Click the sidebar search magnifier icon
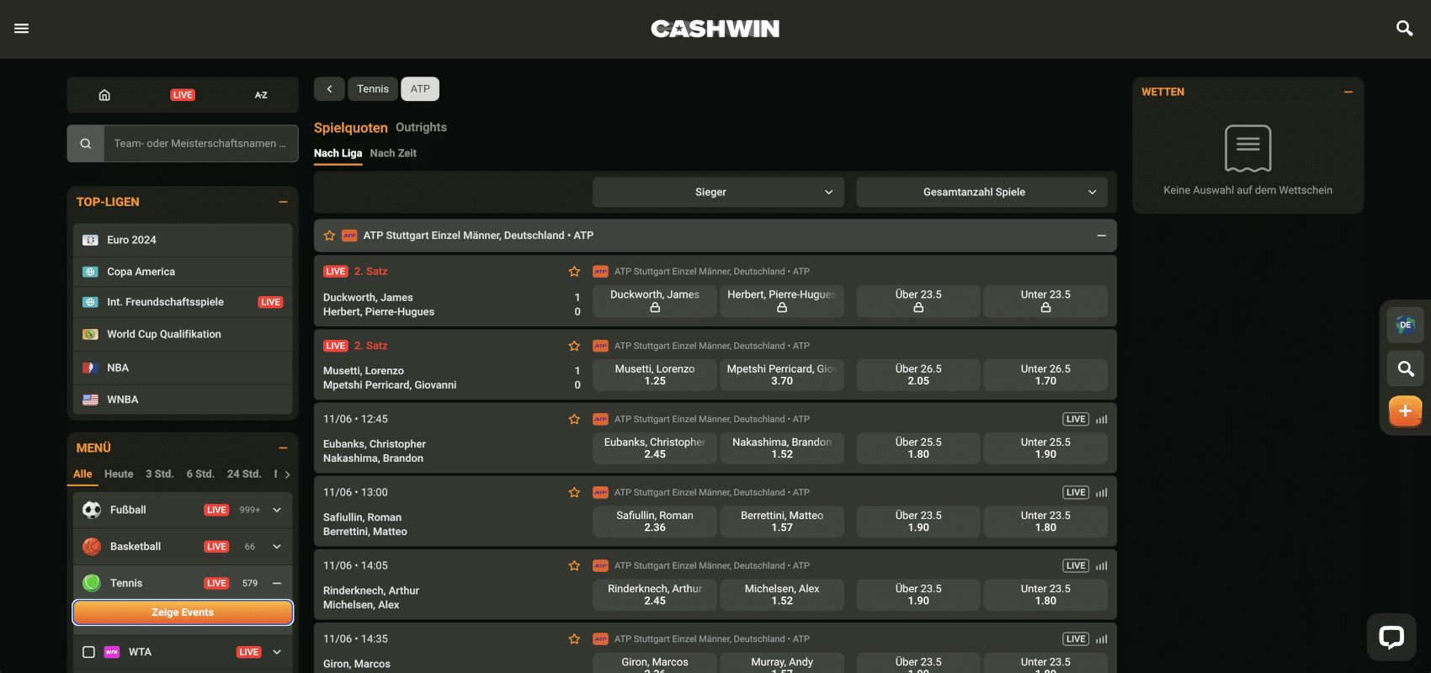 [86, 144]
